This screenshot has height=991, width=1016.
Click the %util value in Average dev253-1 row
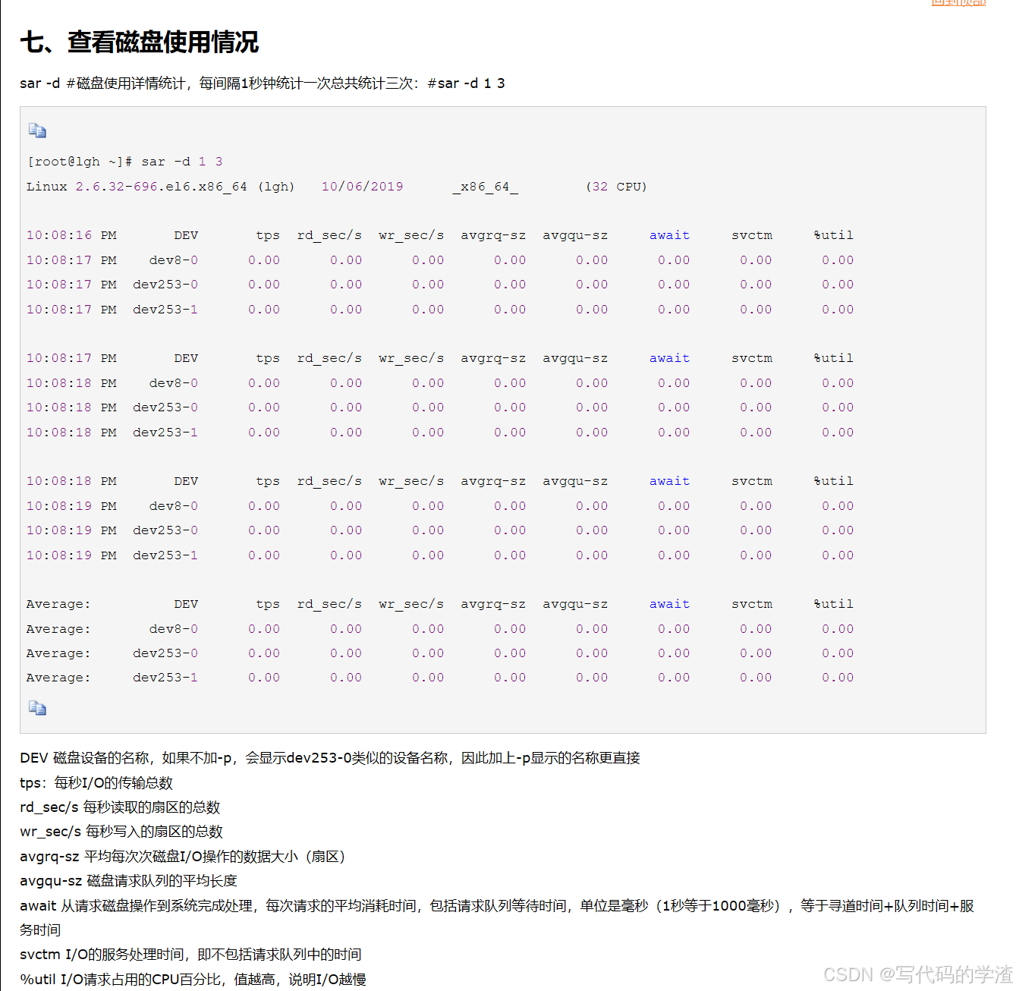[838, 678]
